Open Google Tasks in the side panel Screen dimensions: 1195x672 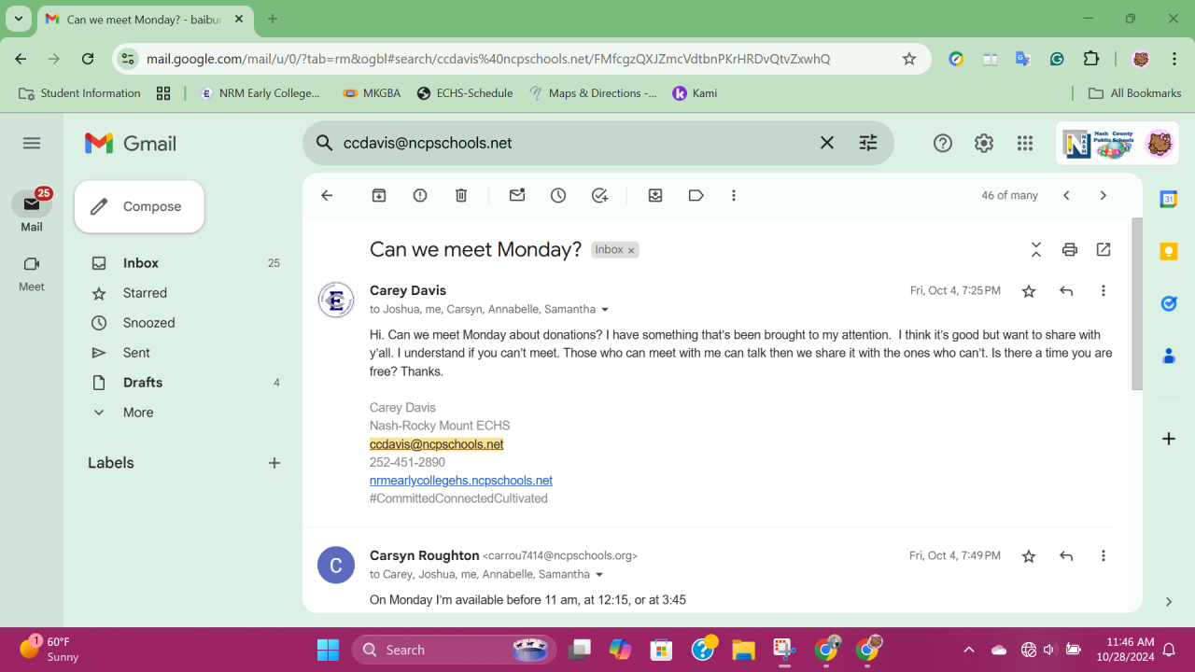click(x=1169, y=303)
